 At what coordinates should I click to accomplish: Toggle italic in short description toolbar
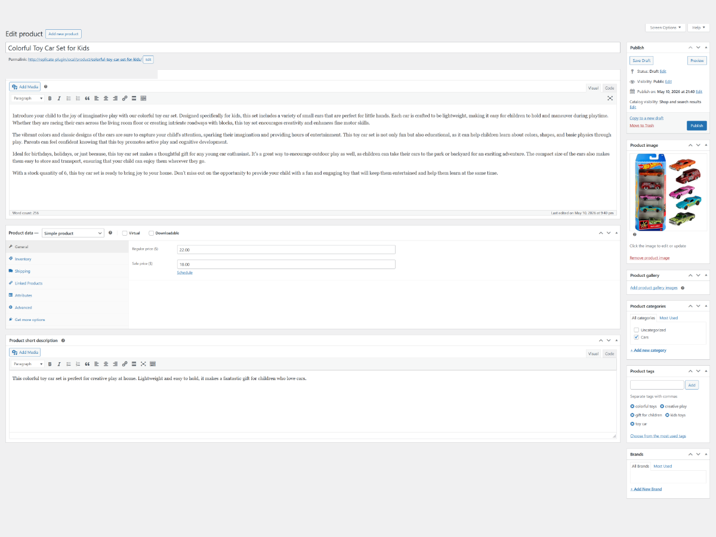[x=58, y=363]
